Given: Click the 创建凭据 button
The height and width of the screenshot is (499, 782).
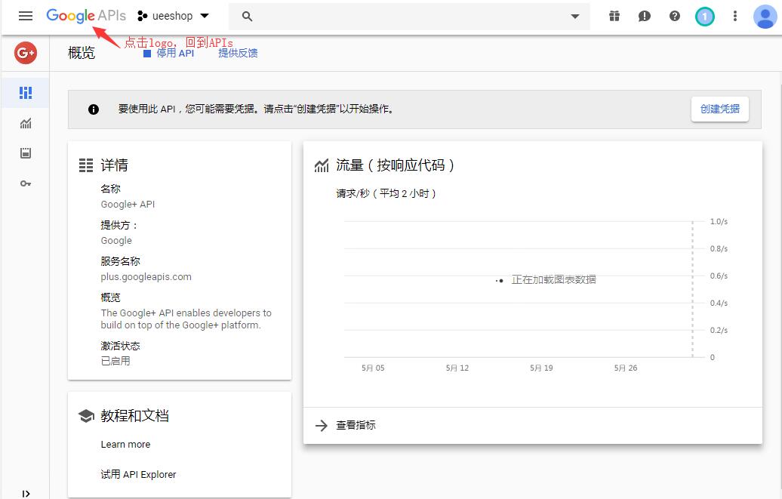Looking at the screenshot, I should click(x=719, y=109).
